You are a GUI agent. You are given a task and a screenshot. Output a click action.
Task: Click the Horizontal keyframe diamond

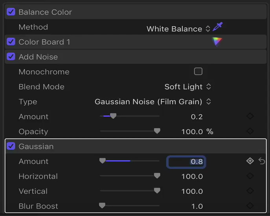coord(250,176)
